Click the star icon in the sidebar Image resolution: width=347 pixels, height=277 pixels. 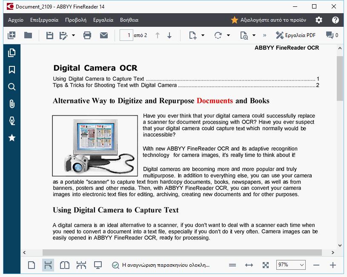(12, 138)
